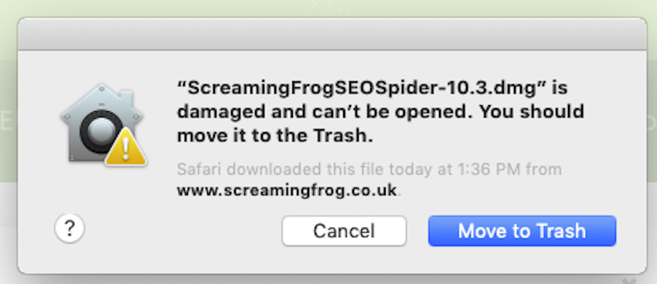This screenshot has height=284, width=657.
Task: Click the '1:36 PM' download time text
Action: (x=488, y=169)
